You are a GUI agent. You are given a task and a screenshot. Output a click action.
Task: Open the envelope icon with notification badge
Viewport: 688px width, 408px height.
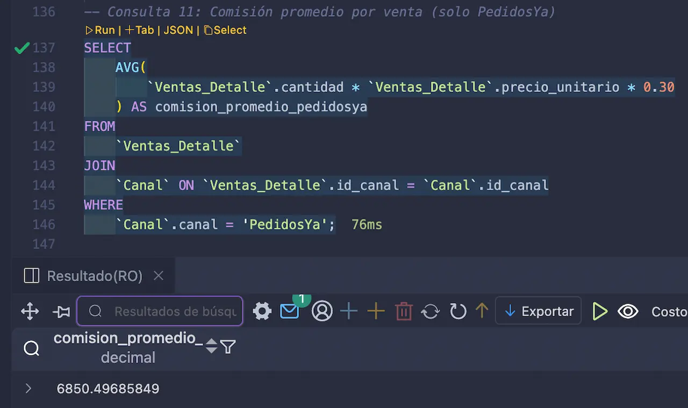pos(289,311)
